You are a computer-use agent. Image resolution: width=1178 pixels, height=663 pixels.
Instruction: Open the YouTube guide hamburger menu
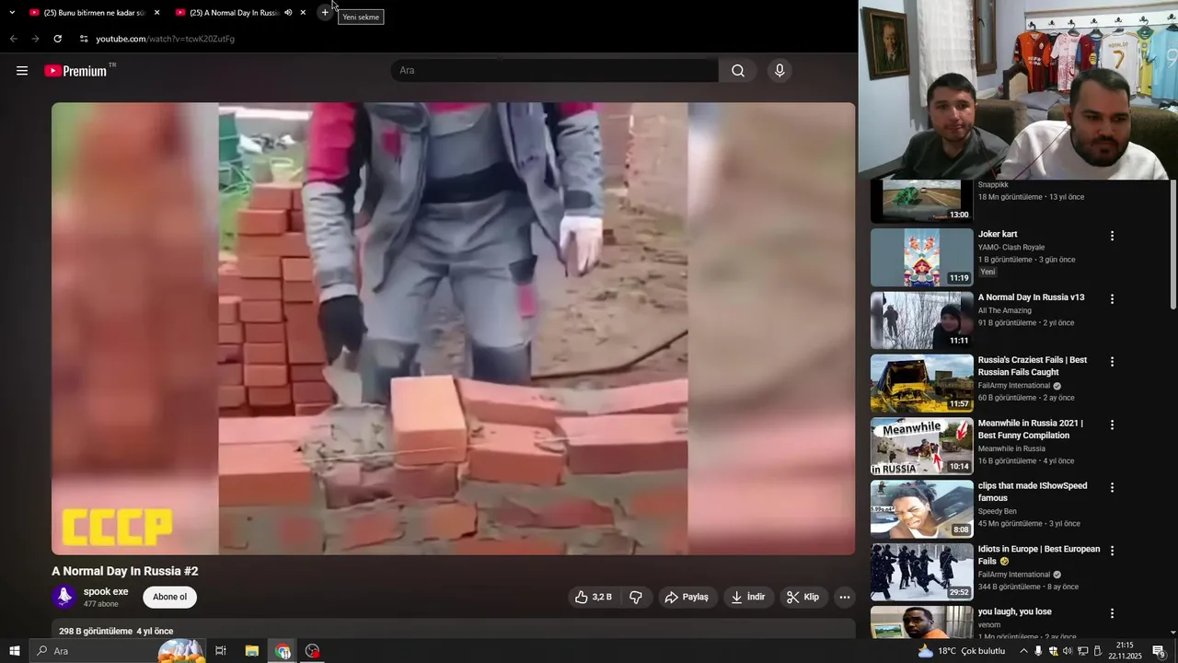pyautogui.click(x=22, y=71)
